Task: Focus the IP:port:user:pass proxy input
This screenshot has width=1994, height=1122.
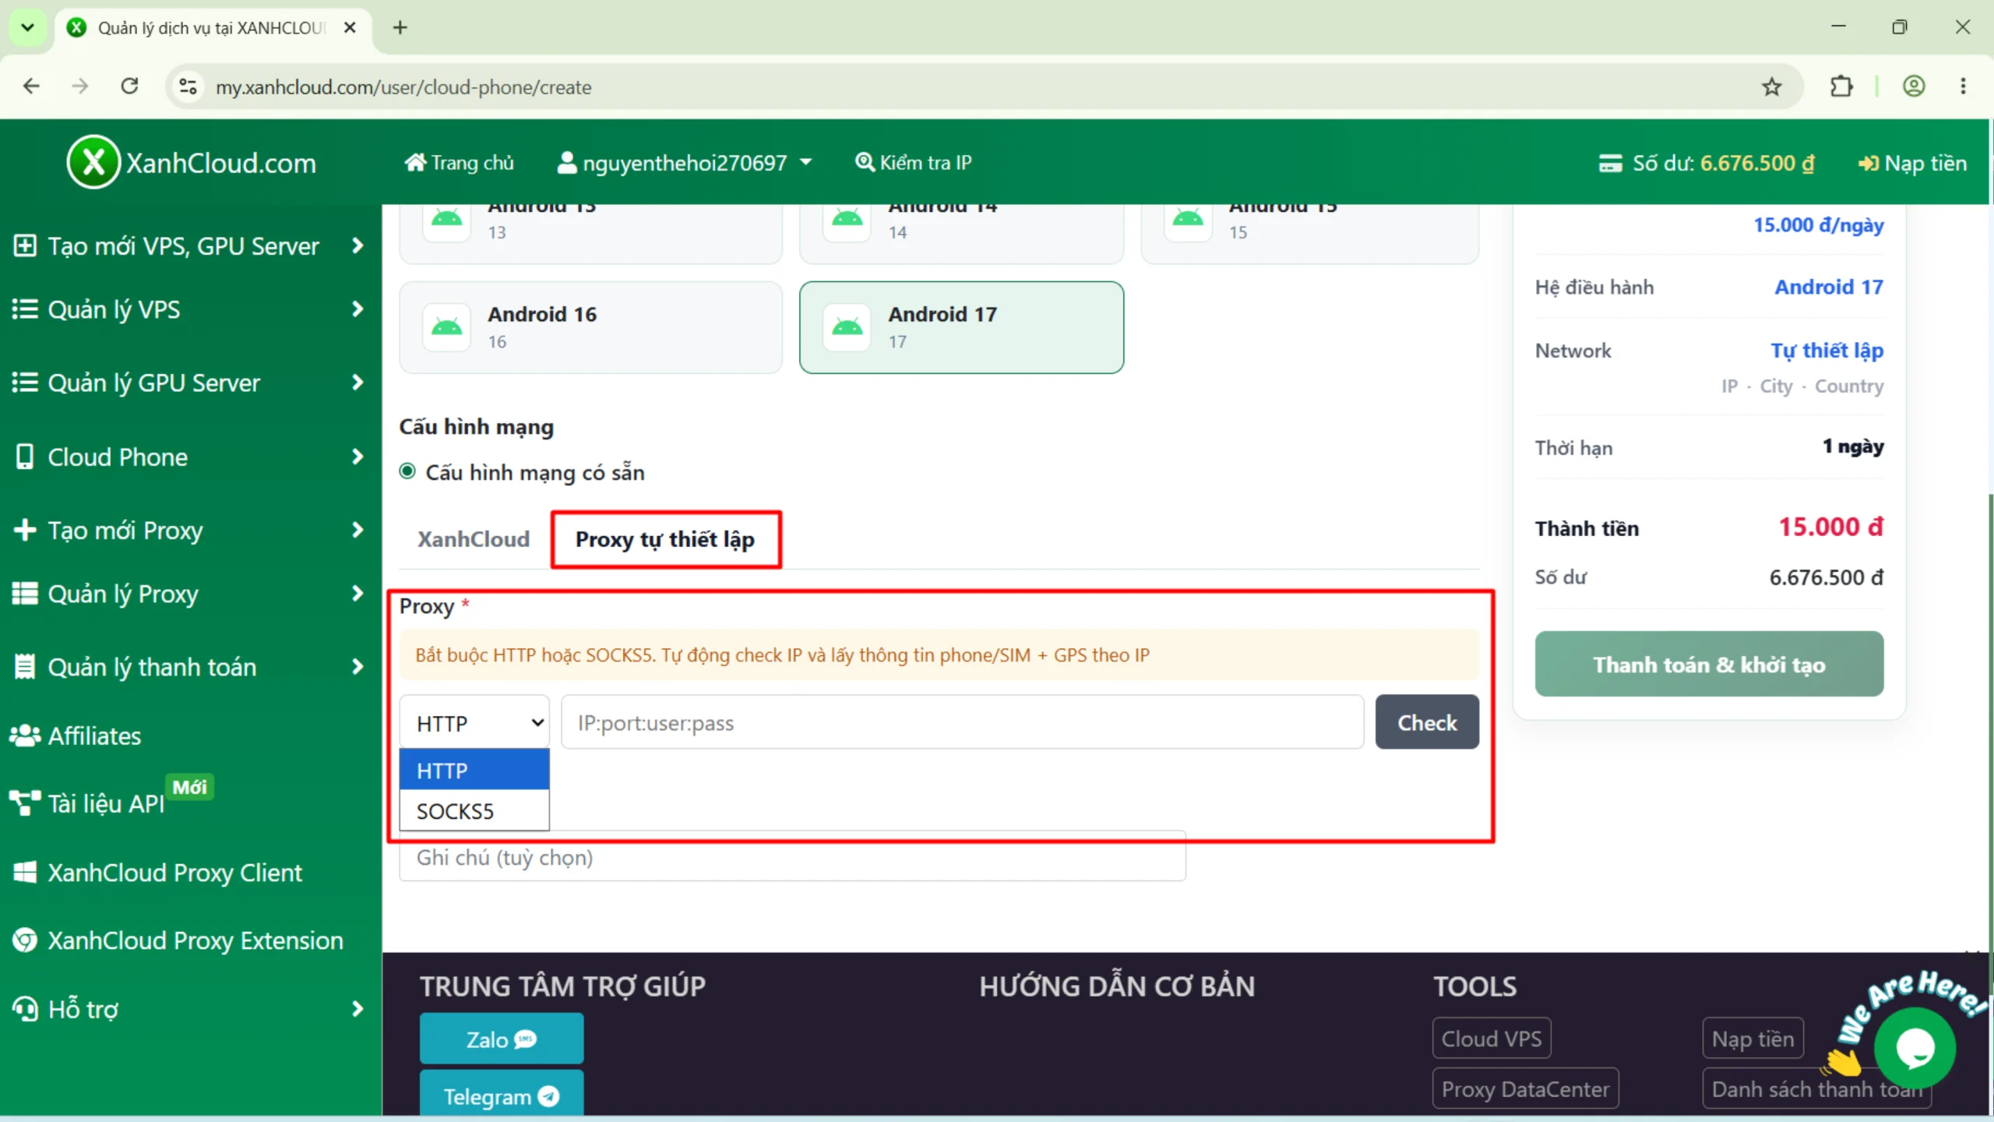Action: [x=962, y=722]
